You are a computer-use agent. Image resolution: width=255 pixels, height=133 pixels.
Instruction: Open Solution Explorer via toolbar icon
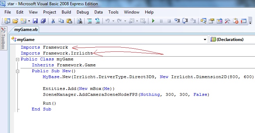[203, 21]
